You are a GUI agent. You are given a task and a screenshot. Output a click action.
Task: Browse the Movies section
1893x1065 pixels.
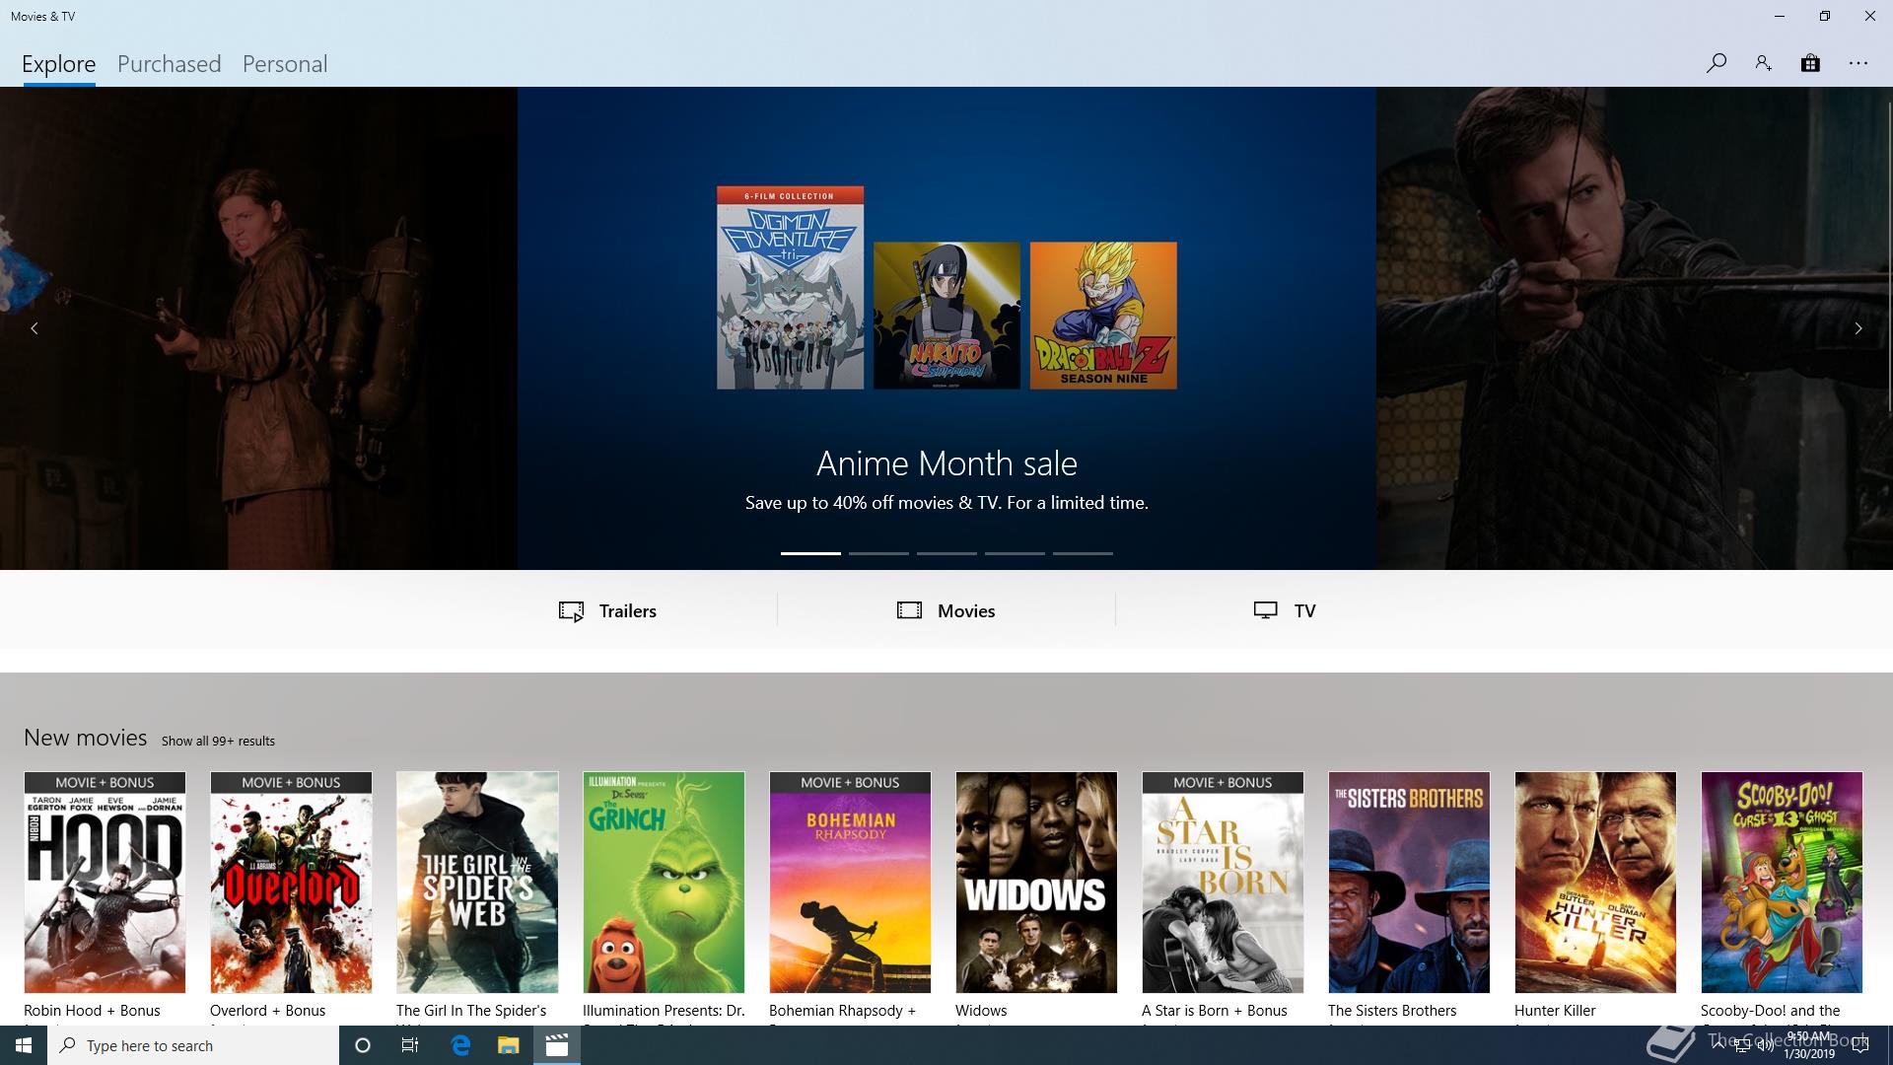pos(946,610)
